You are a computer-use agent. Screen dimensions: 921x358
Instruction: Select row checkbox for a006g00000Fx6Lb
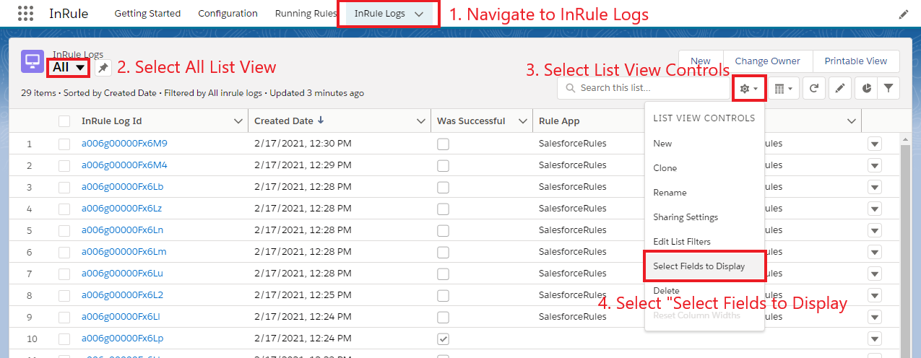[x=64, y=187]
